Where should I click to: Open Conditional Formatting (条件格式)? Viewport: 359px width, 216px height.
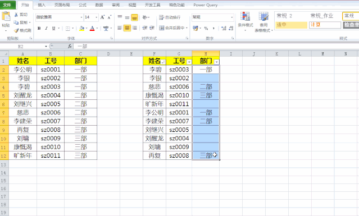245,21
